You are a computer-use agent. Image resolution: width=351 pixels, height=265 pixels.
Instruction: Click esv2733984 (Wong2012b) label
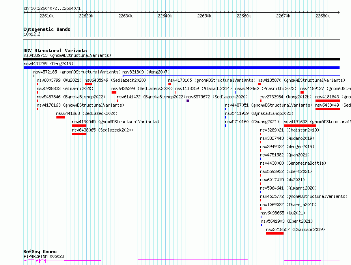pos(286,97)
